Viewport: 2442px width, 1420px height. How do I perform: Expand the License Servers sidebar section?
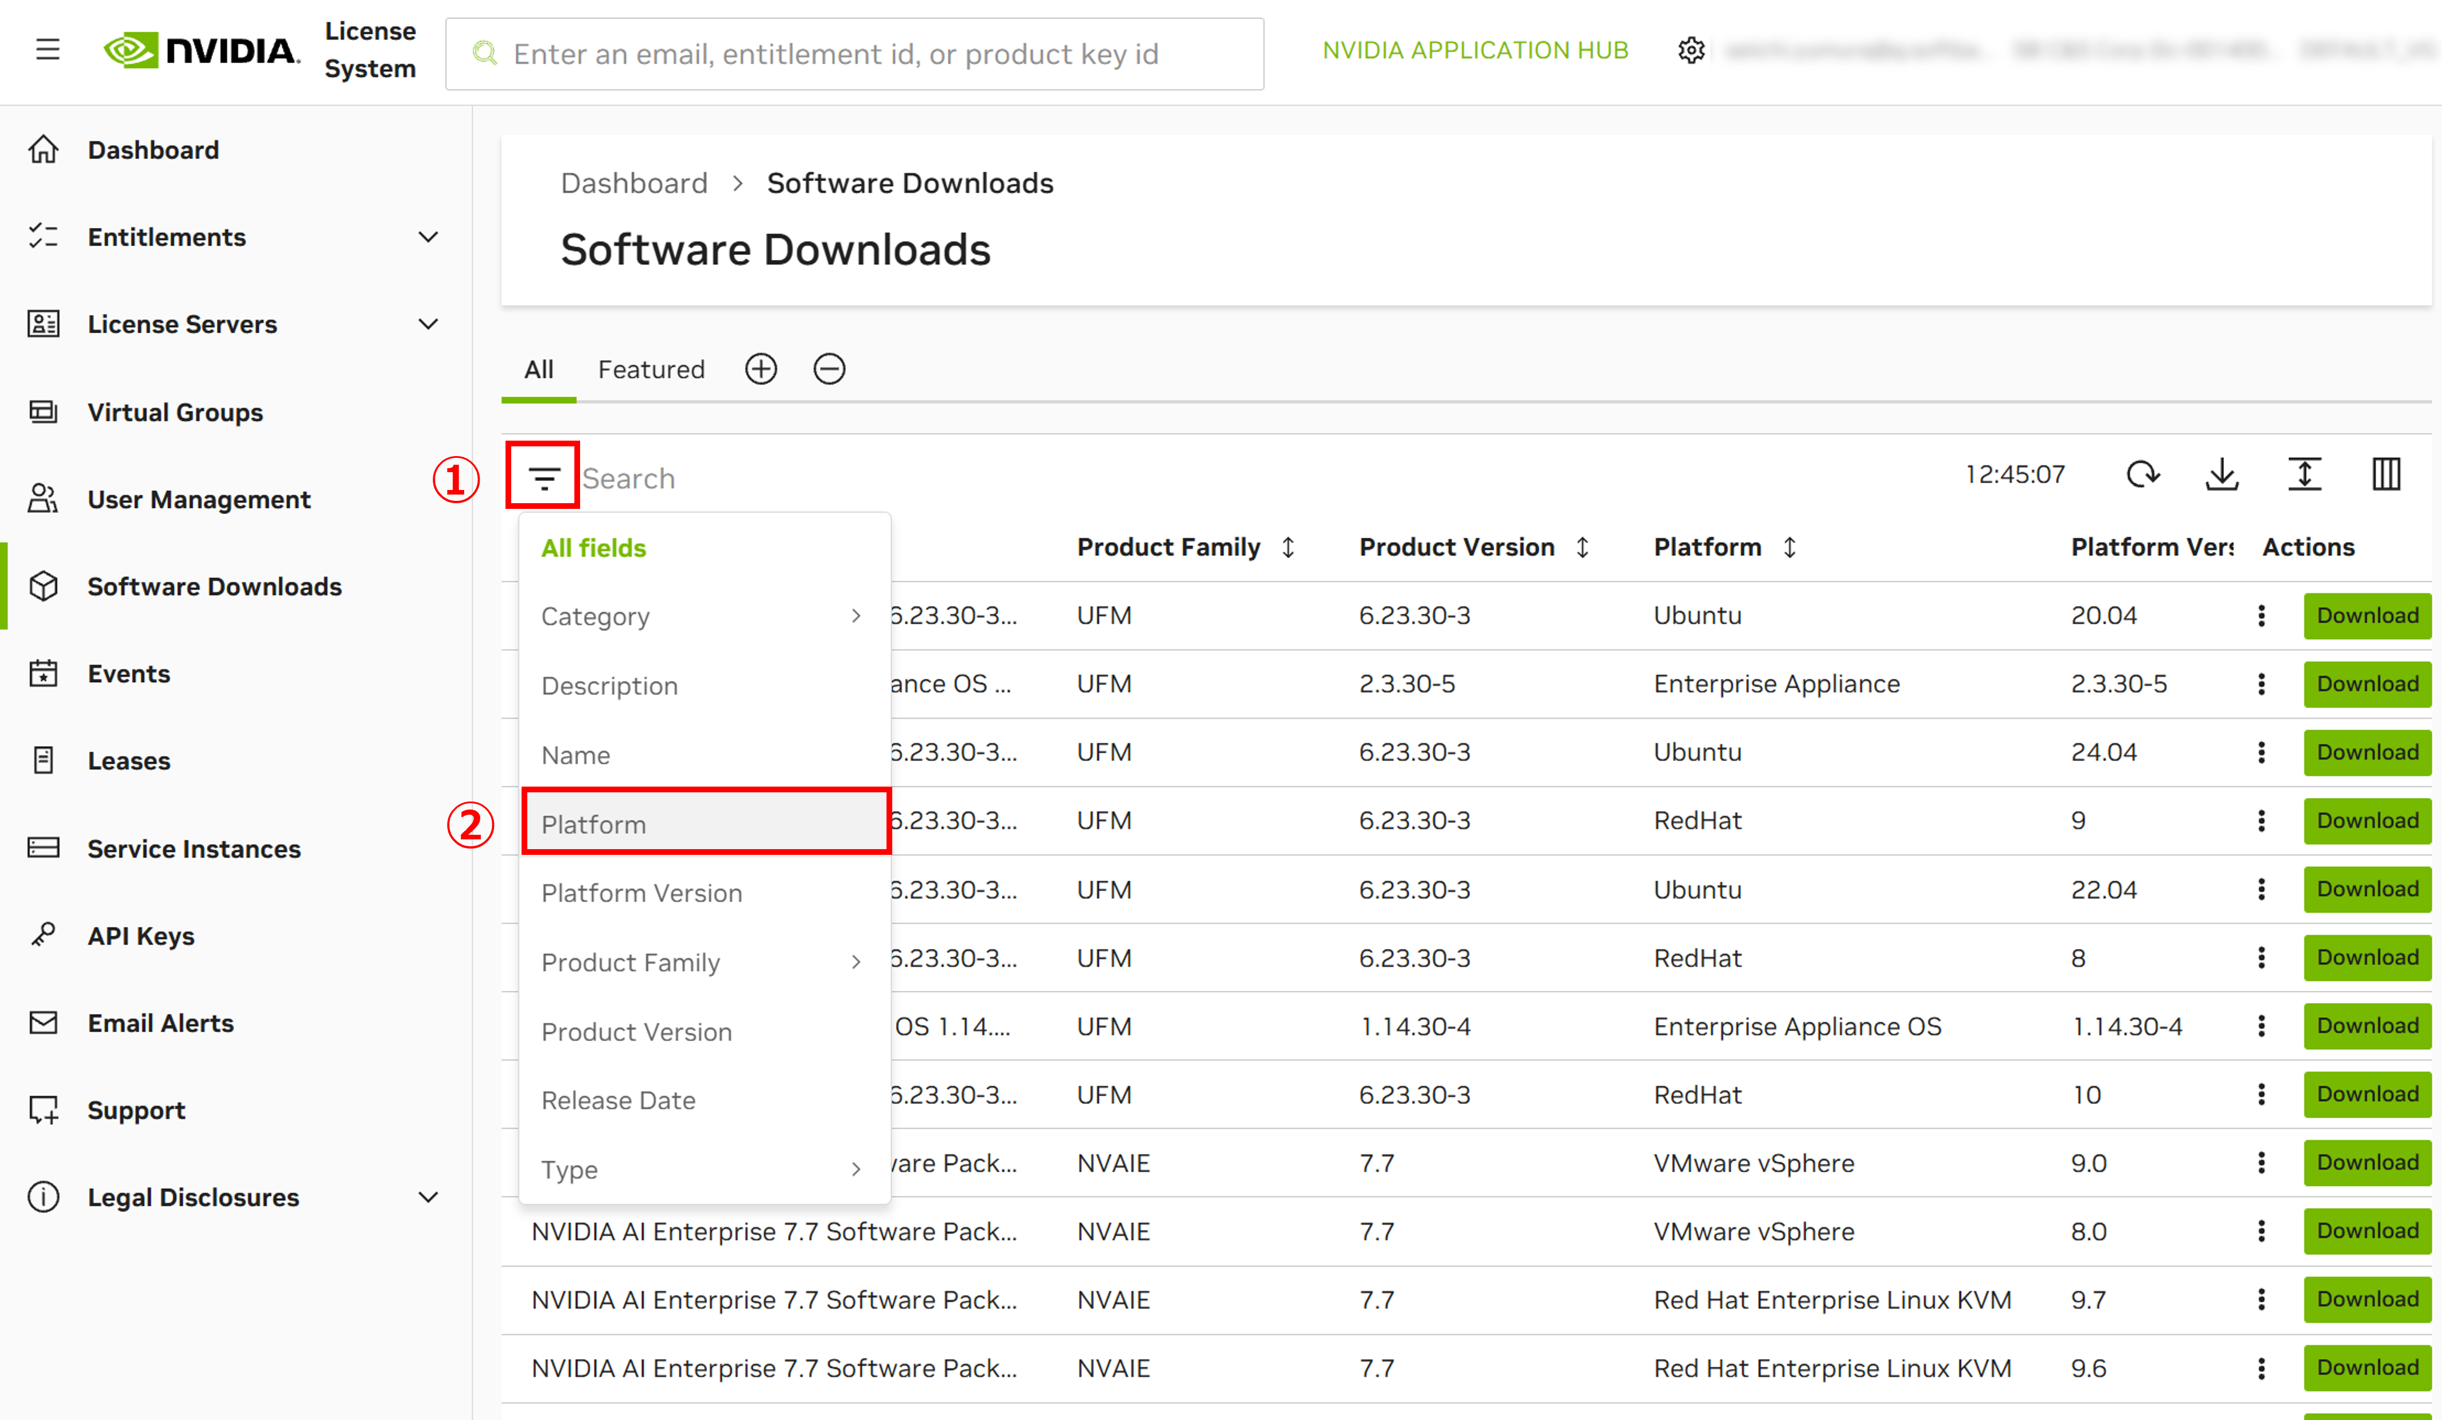tap(428, 325)
